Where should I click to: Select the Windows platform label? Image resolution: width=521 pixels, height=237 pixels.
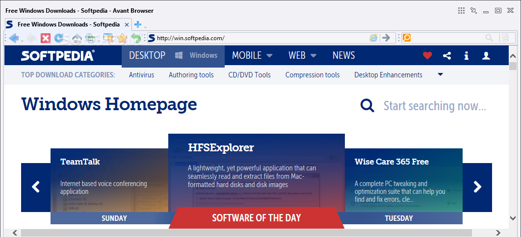point(204,55)
